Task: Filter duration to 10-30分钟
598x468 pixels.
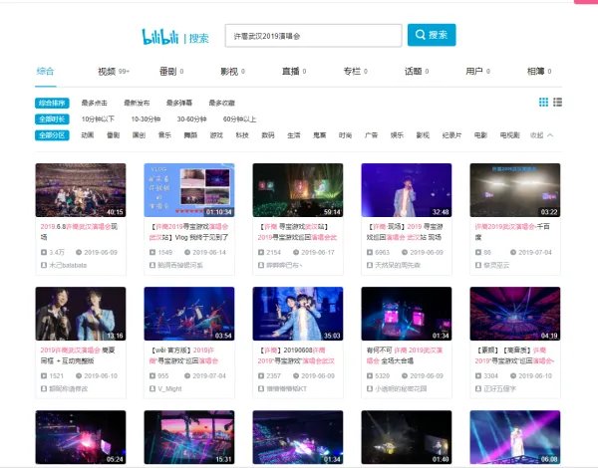Action: [x=146, y=119]
